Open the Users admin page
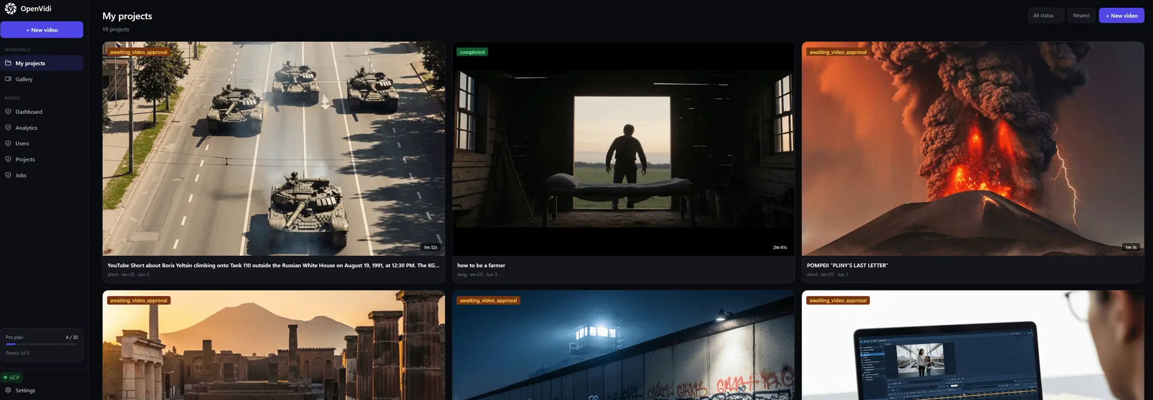 42,143
